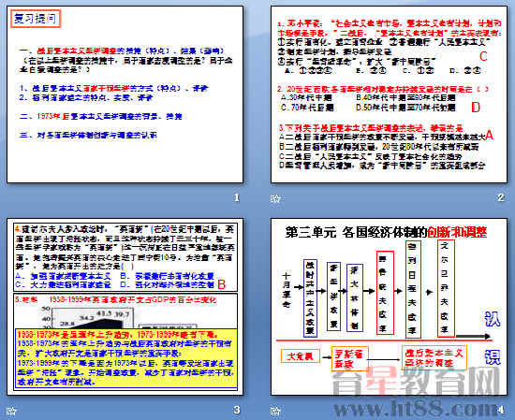Click the 十月革命 text on slide 4
Viewport: 515px width, 420px height.
[287, 290]
